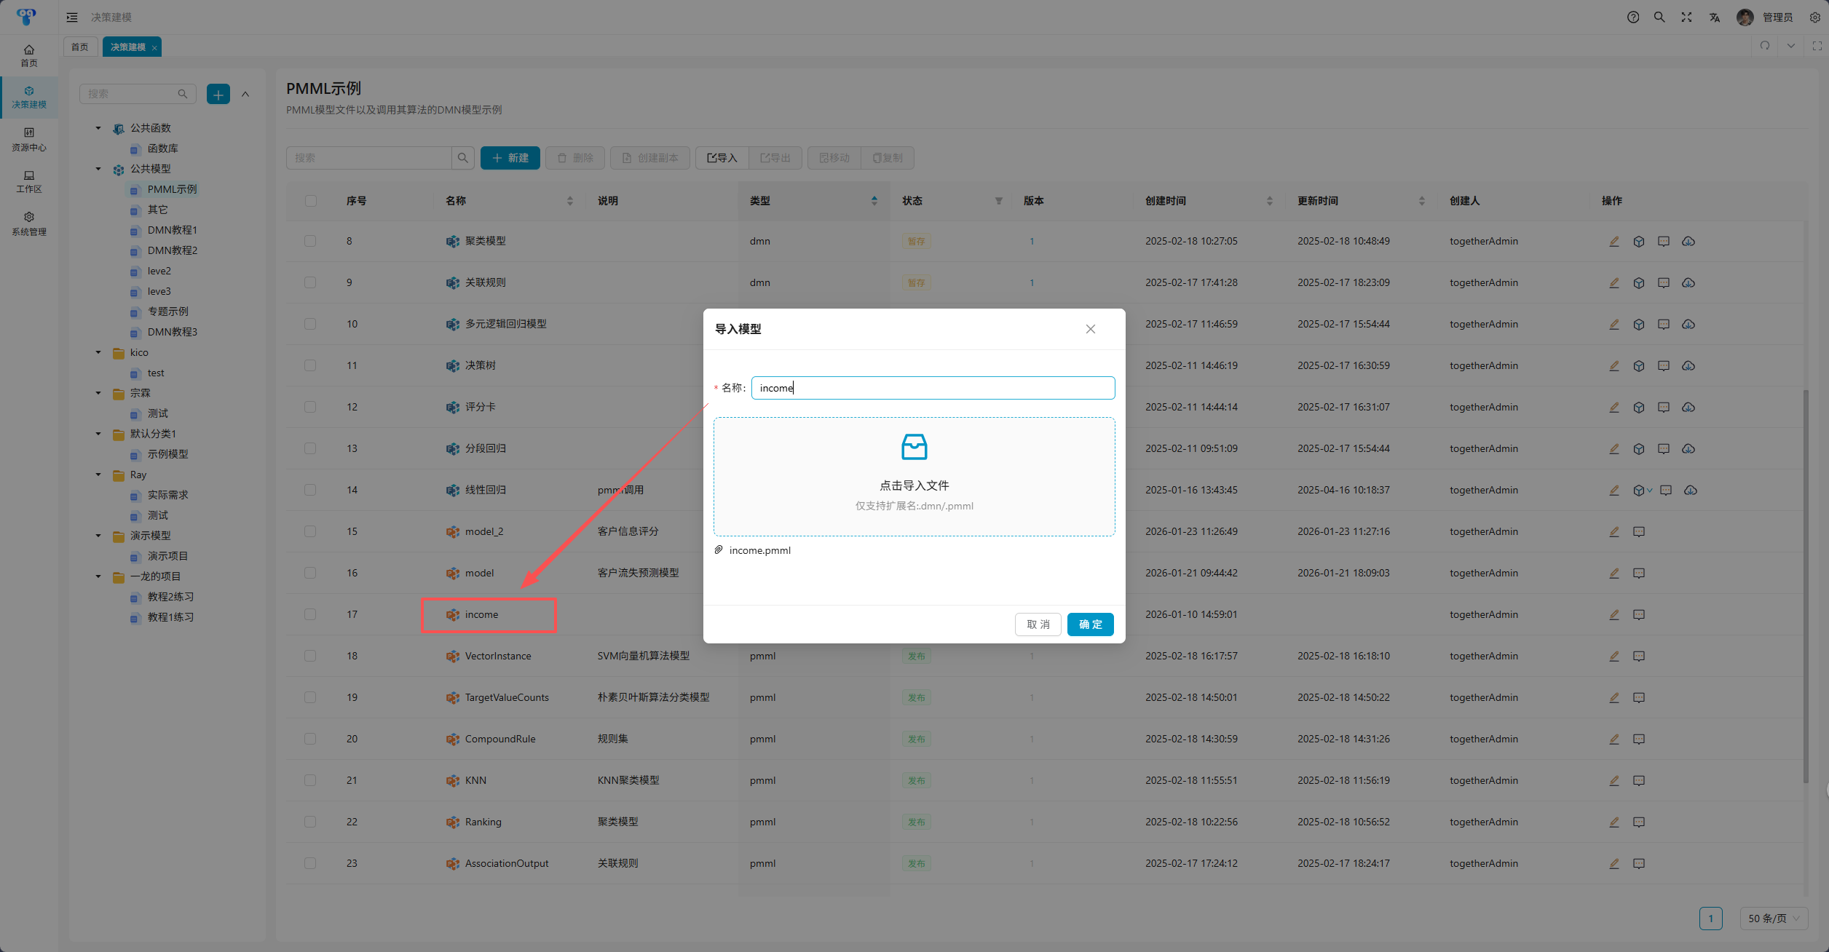The height and width of the screenshot is (952, 1829).
Task: Check the checkbox for row 8
Action: 310,241
